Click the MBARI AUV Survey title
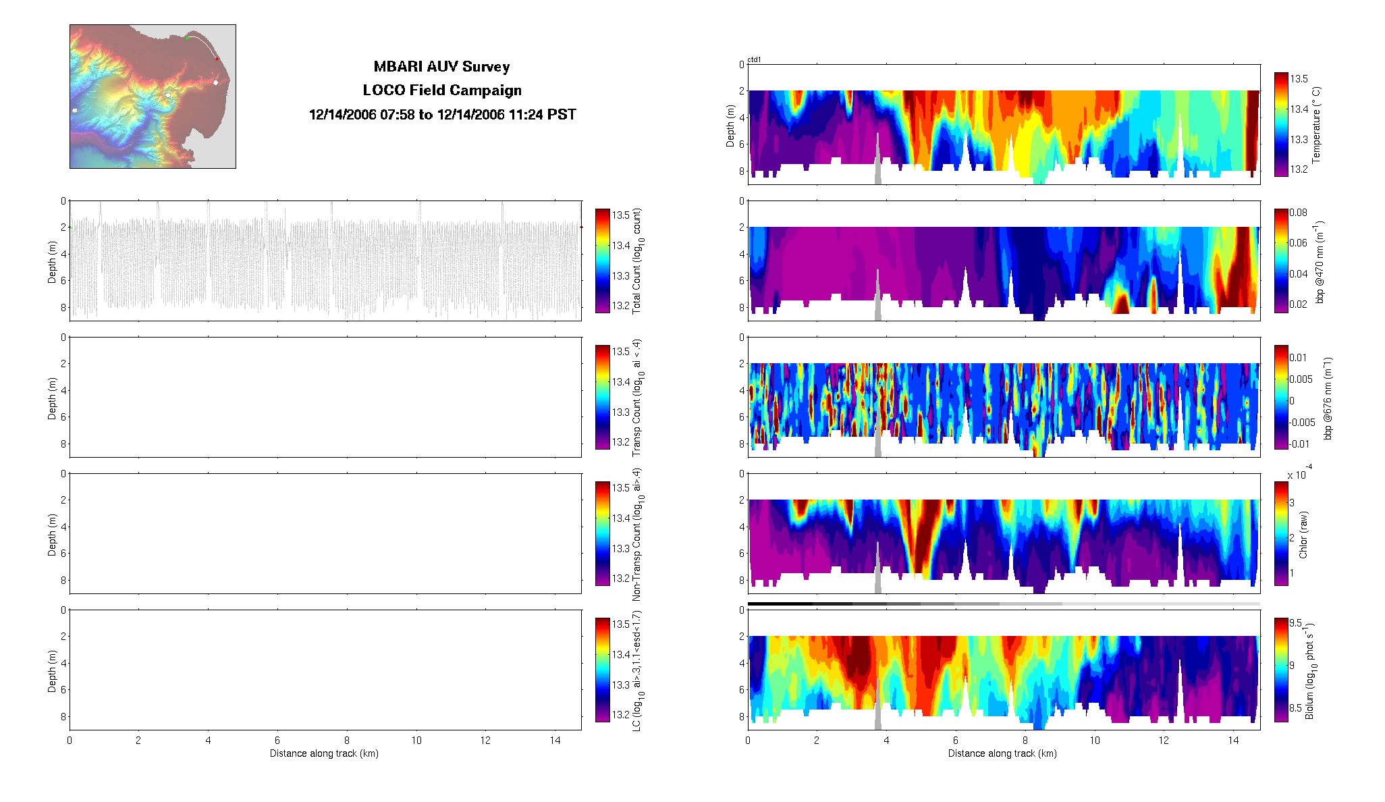This screenshot has width=1385, height=802. (x=441, y=67)
